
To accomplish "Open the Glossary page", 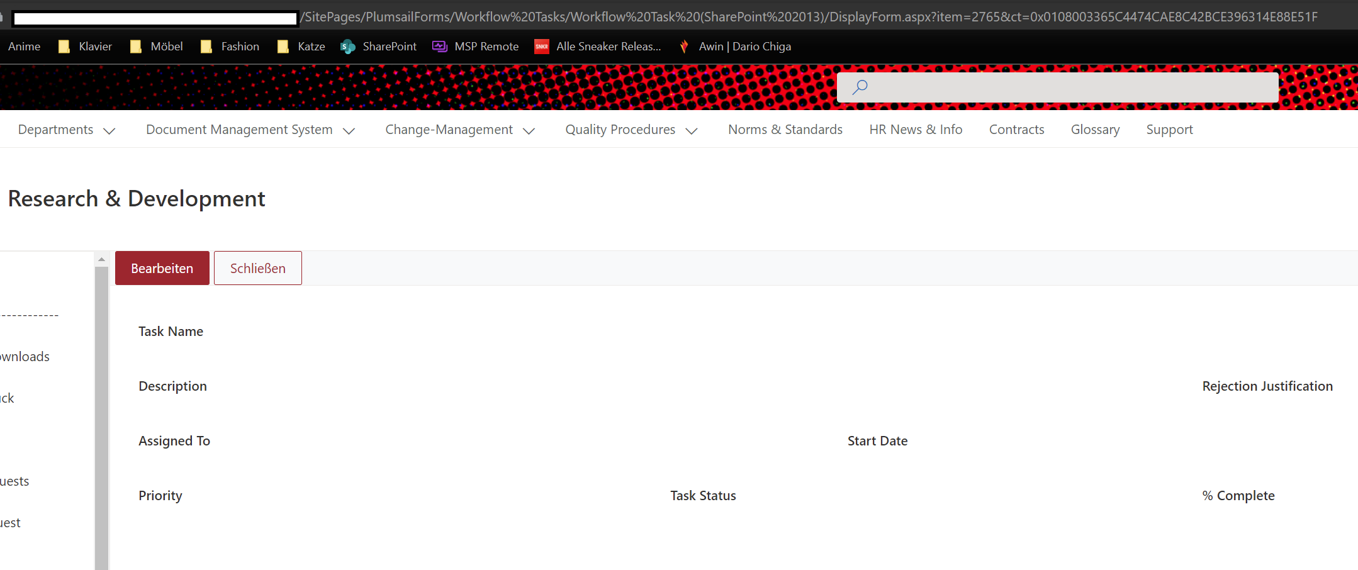I will point(1095,130).
